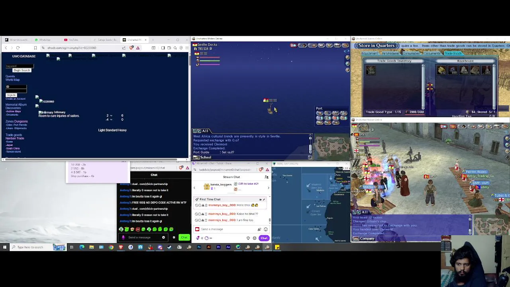
Task: Open the South China link
Action: 13,148
